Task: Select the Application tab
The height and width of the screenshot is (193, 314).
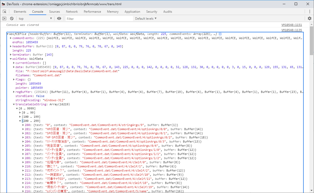Action: tap(132, 12)
